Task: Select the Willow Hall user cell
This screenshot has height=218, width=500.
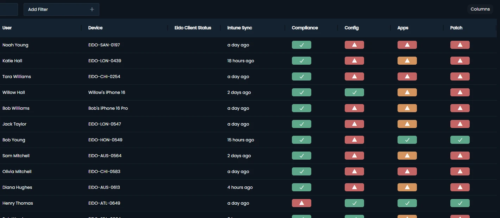Action: coord(14,92)
